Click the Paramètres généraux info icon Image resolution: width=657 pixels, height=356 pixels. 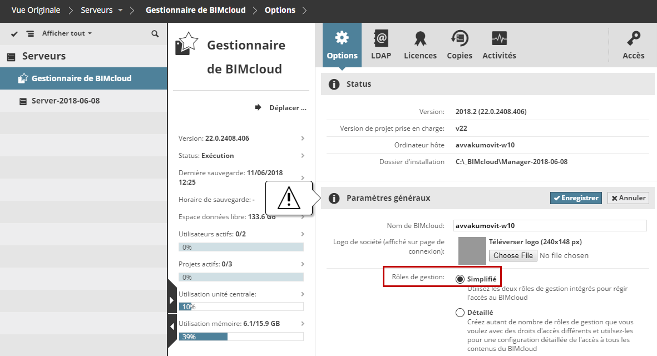(x=334, y=198)
